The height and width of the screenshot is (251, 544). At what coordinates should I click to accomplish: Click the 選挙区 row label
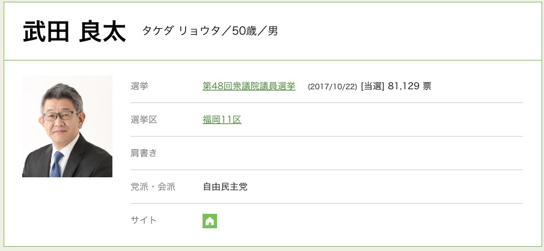pos(144,120)
